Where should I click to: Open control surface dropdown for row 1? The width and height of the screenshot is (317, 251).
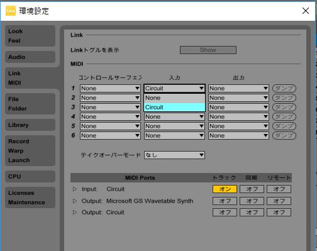point(110,88)
